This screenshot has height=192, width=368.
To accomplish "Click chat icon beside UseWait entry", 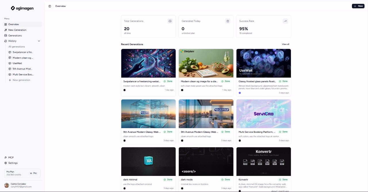I will (x=10, y=63).
